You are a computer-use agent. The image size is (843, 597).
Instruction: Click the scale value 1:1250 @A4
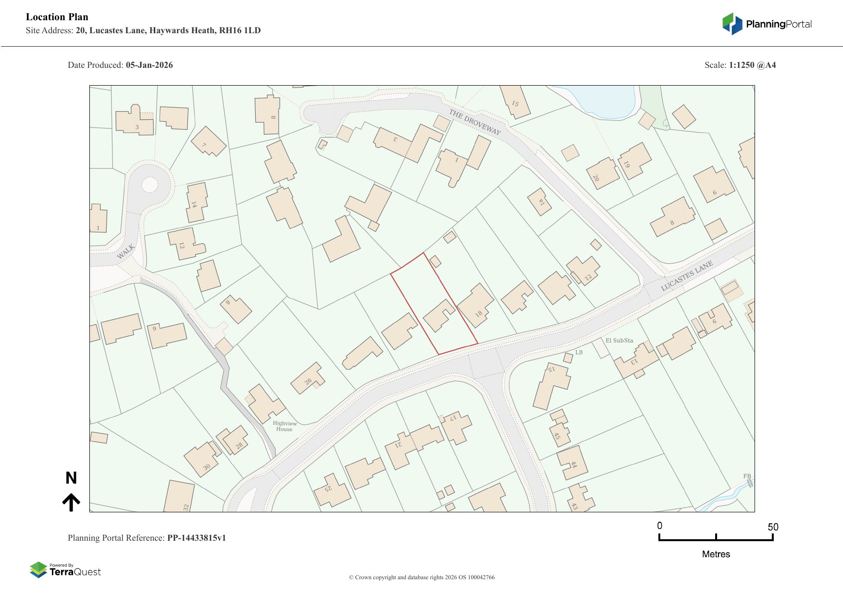coord(752,65)
